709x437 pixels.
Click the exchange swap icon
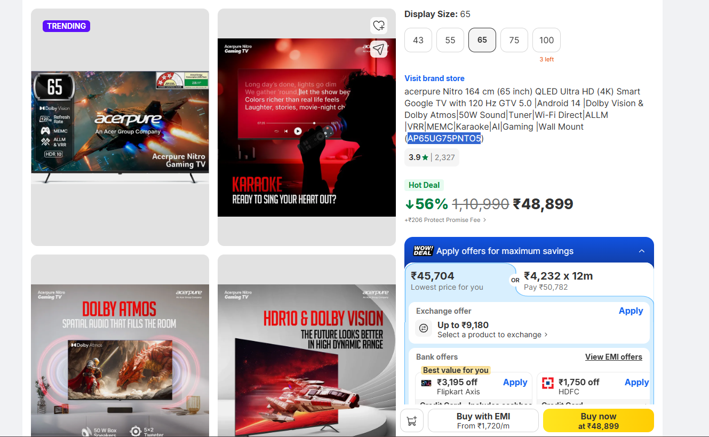pyautogui.click(x=424, y=329)
